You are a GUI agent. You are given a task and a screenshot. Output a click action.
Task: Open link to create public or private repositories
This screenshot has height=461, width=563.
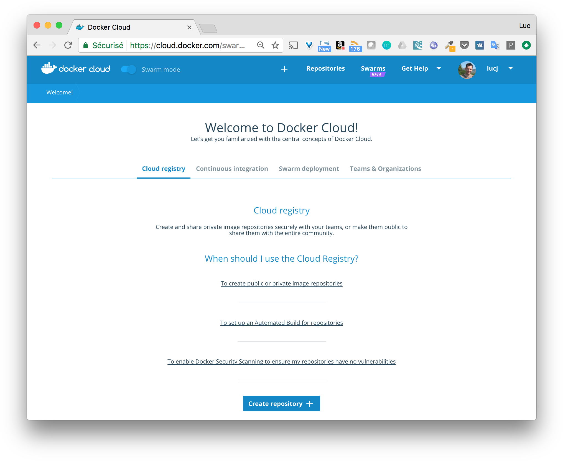coord(281,284)
